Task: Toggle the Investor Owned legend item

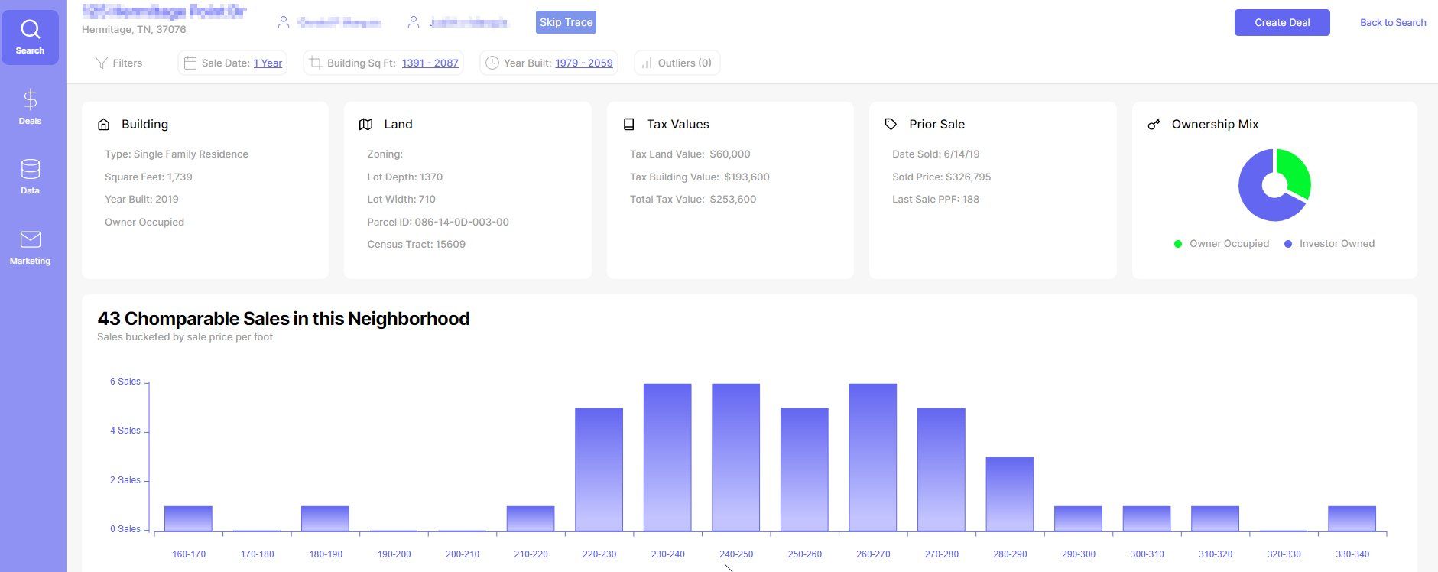Action: click(1329, 244)
